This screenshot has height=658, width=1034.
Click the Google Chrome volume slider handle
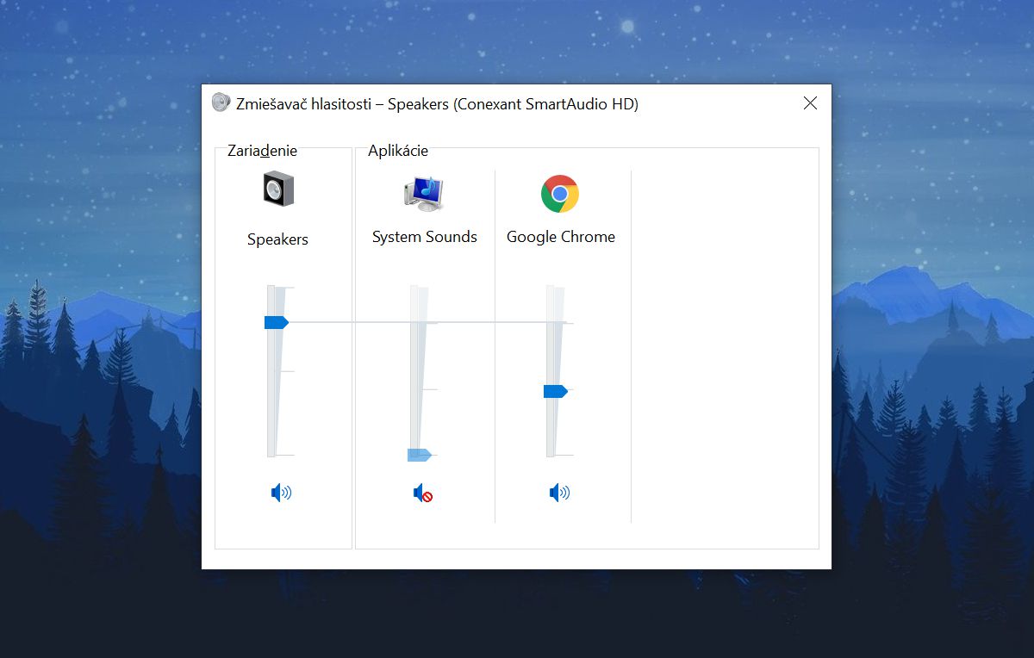[555, 391]
